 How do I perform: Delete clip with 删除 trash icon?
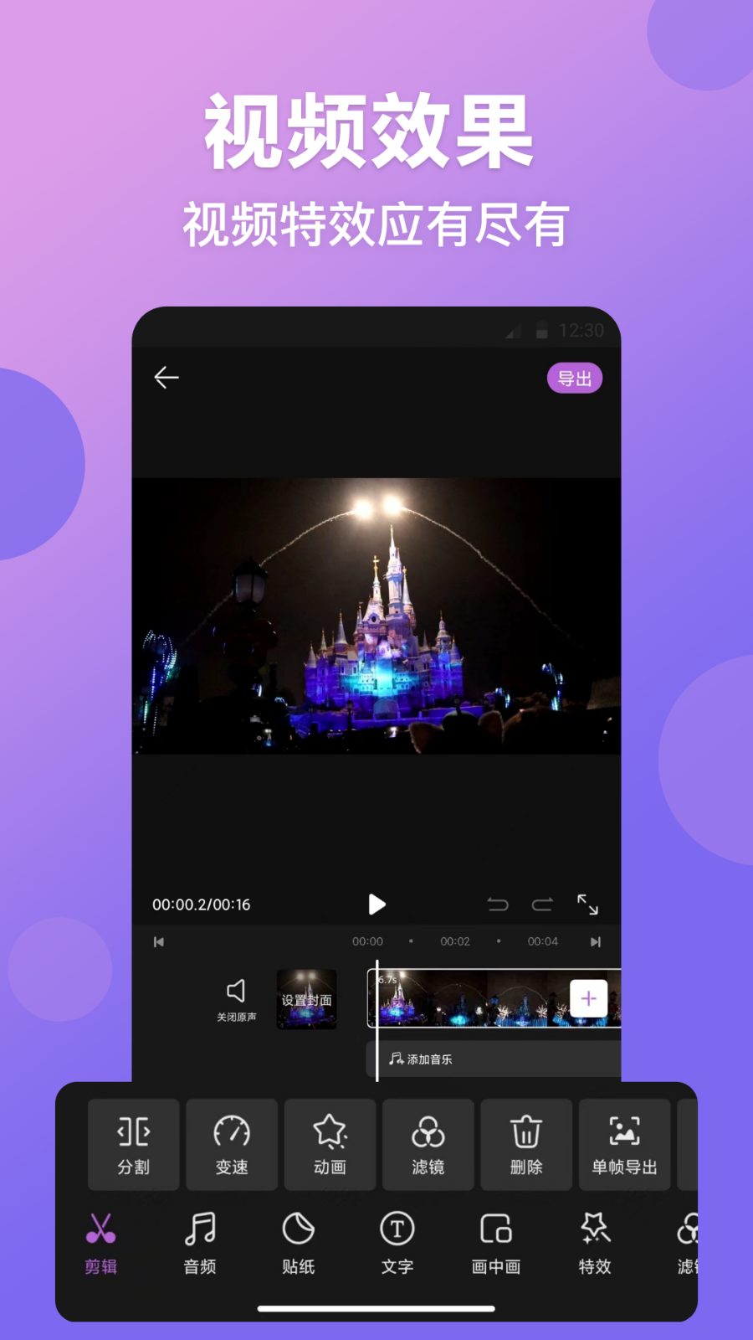(526, 1145)
